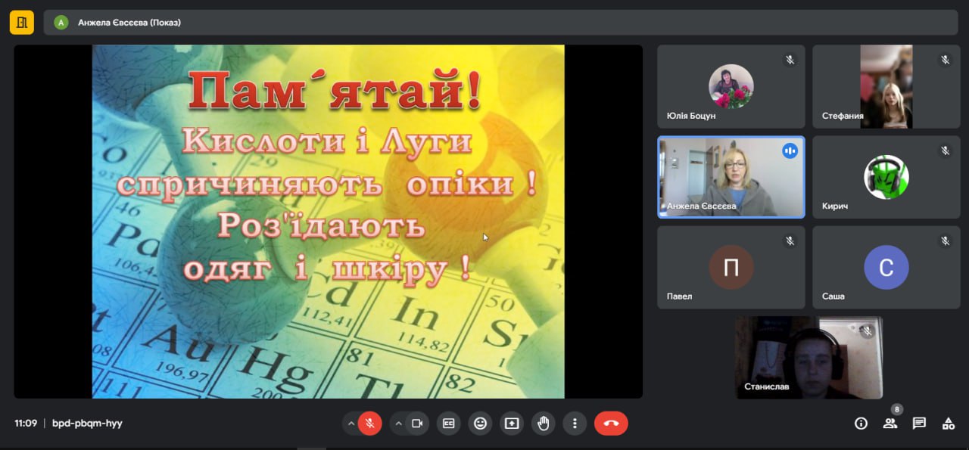Open the three-dot more options menu

coord(575,424)
